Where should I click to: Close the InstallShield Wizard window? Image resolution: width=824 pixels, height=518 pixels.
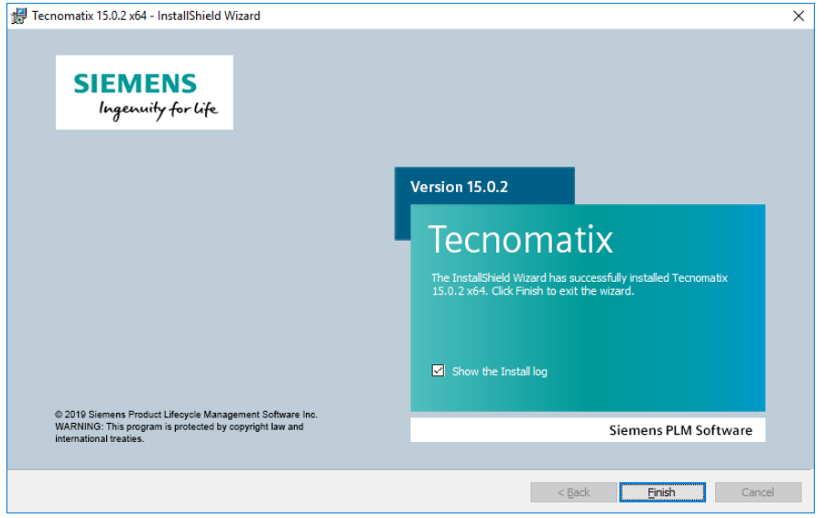[798, 16]
